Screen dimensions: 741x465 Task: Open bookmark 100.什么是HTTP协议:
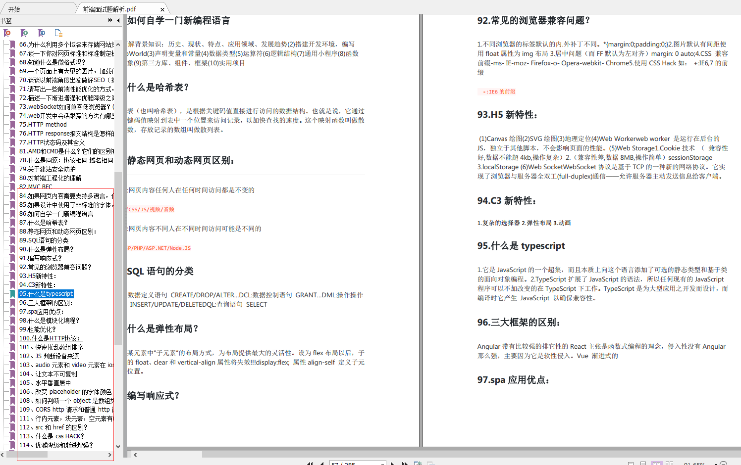point(50,338)
